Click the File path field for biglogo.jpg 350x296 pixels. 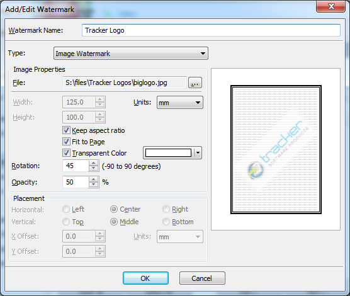tap(125, 83)
